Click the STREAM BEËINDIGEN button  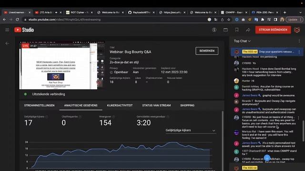click(x=273, y=30)
